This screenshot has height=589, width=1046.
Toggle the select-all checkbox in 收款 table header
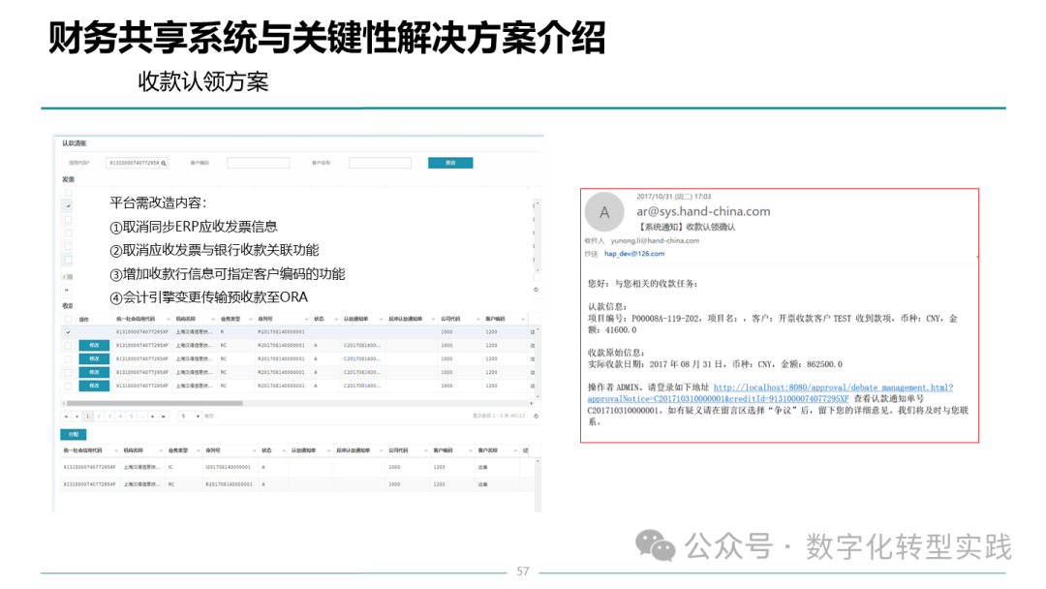pyautogui.click(x=68, y=319)
